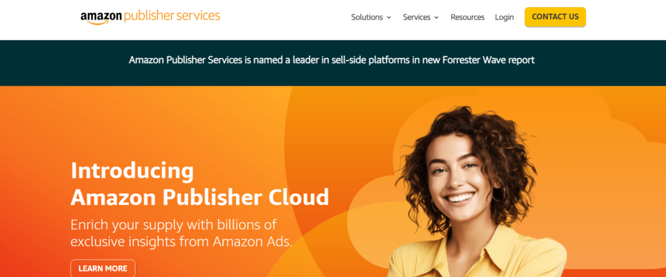The image size is (666, 277).
Task: Go to the Resources page
Action: coord(467,18)
